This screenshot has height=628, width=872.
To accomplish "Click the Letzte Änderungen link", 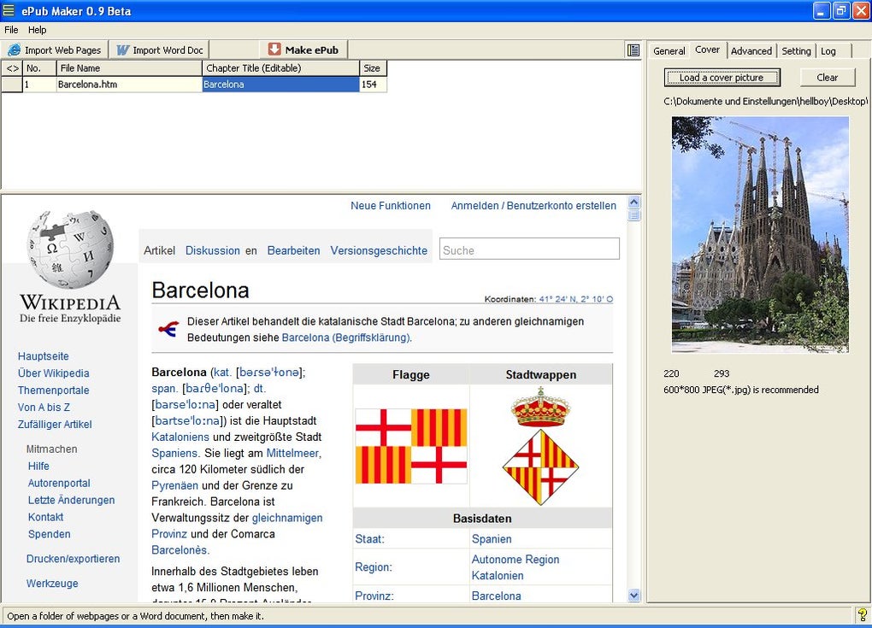I will click(71, 500).
